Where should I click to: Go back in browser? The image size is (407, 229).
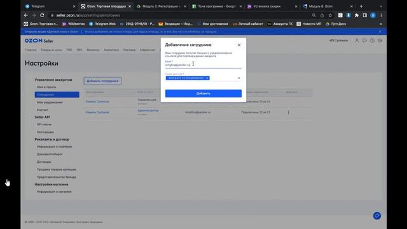pyautogui.click(x=26, y=15)
